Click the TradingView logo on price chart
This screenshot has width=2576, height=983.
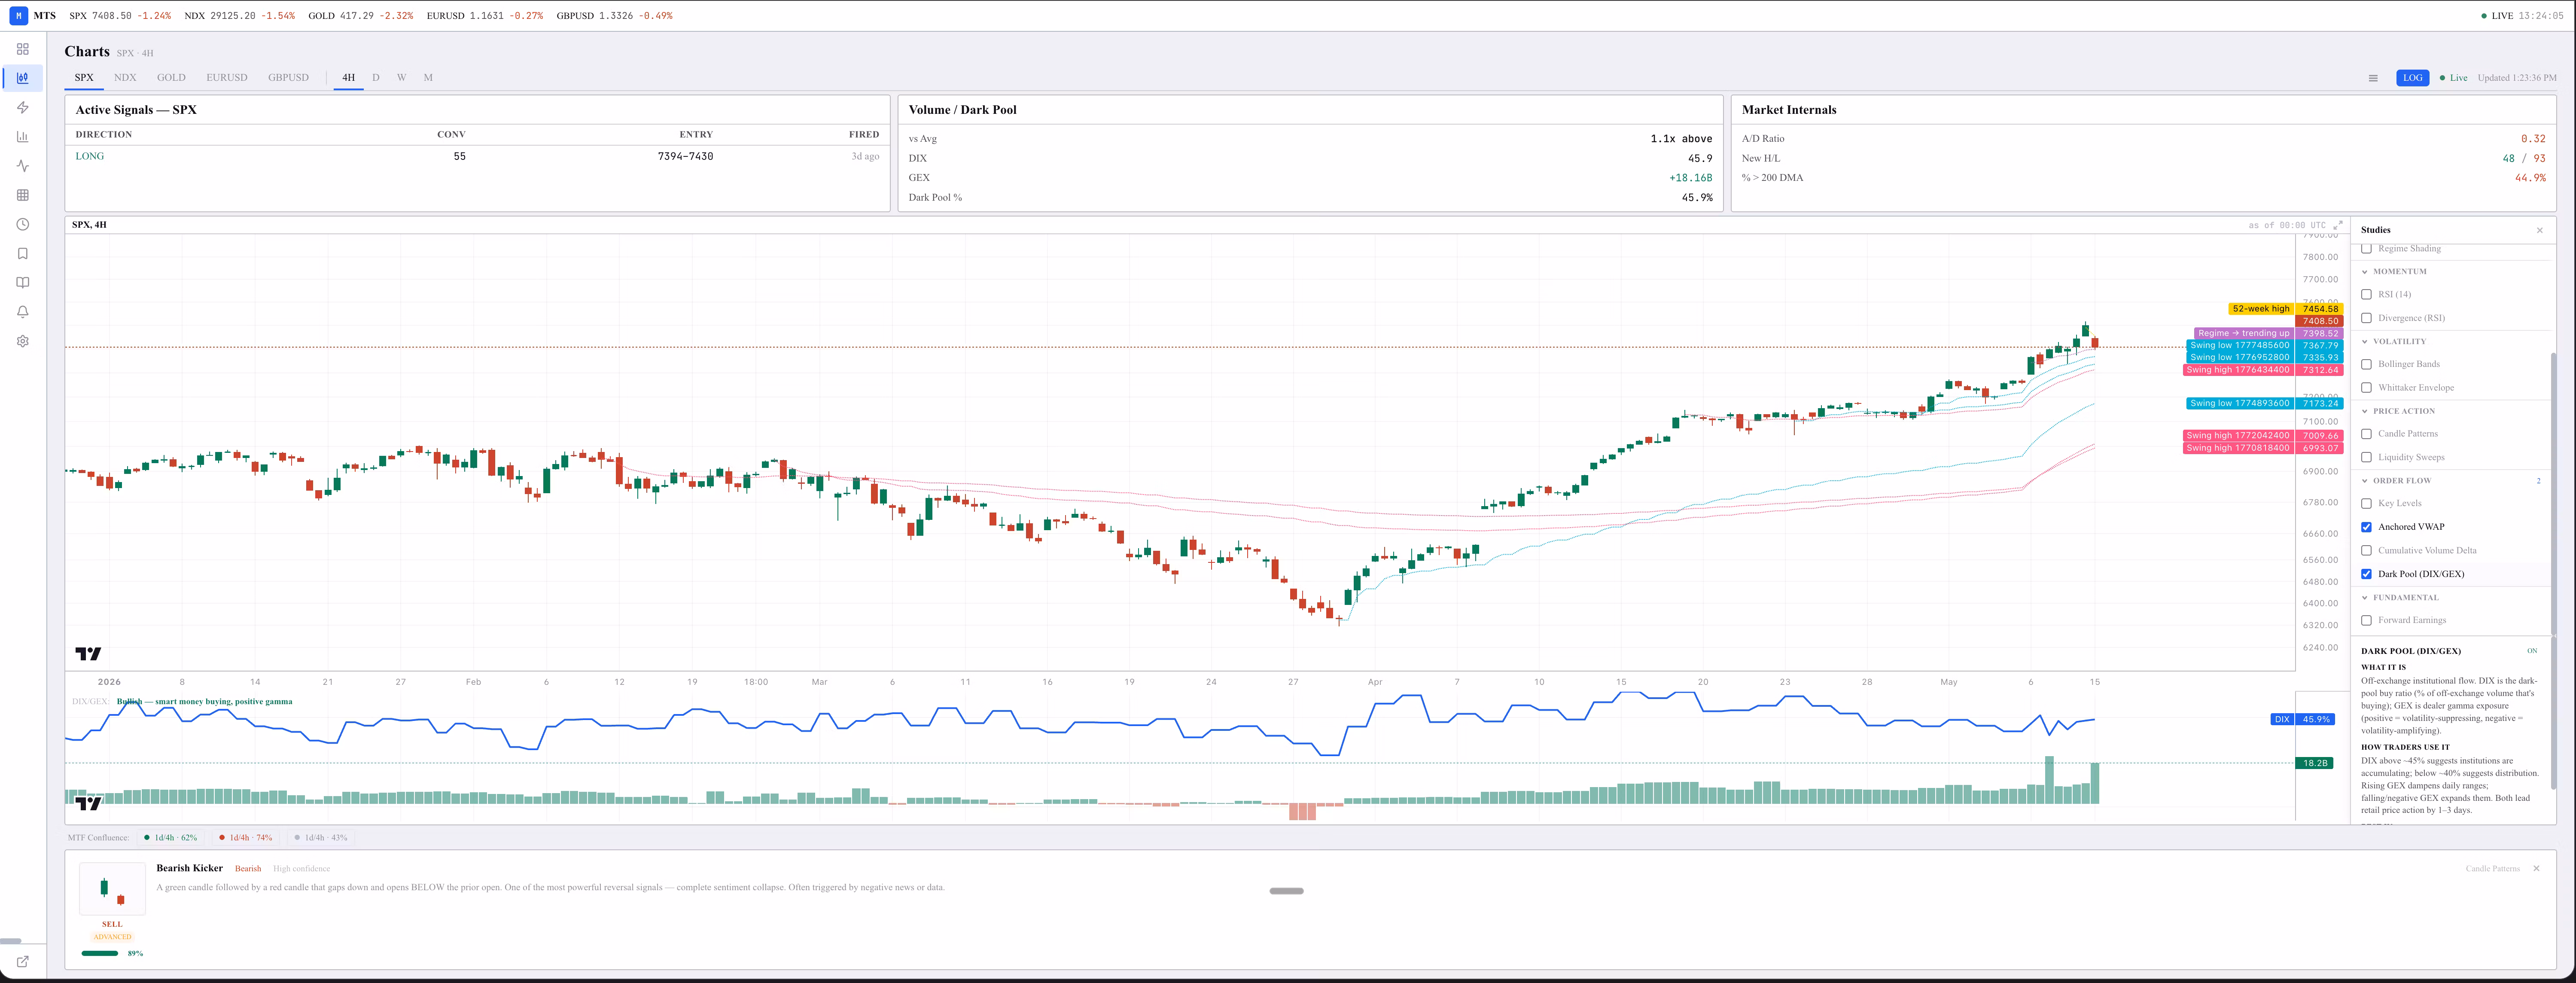coord(88,654)
